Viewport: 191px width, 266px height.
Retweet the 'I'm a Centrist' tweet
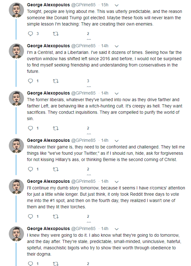56,81
